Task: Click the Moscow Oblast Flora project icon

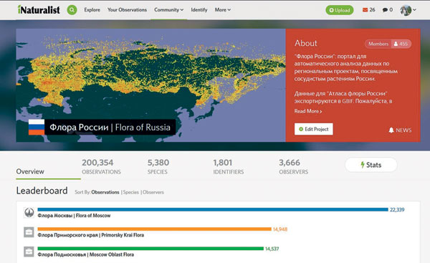Action: pos(29,252)
